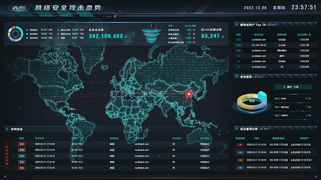Click the date 2022.12.08 in header

pos(255,8)
